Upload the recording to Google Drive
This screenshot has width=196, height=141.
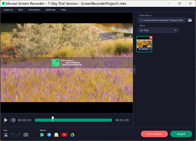click(73, 135)
